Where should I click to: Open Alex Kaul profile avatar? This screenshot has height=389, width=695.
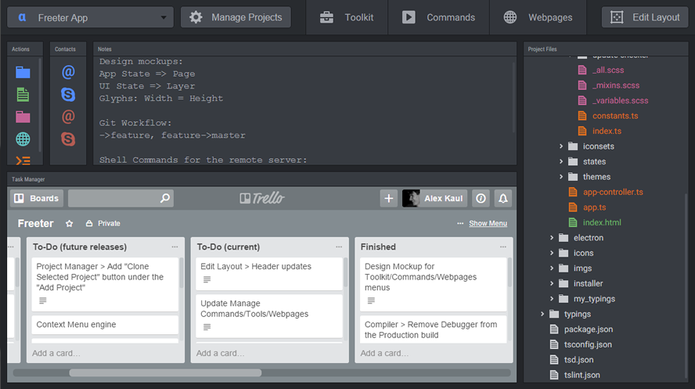[x=411, y=199]
